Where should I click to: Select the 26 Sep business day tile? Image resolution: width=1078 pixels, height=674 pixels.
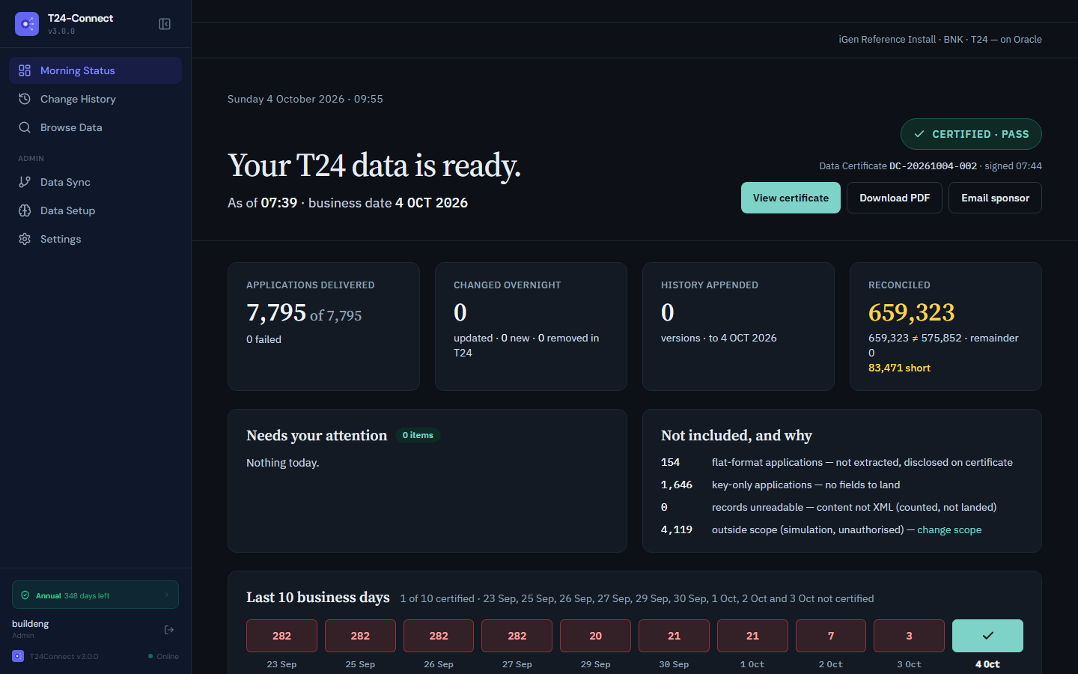(439, 636)
